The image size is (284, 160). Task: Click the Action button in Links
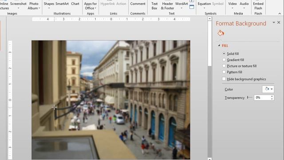click(x=121, y=4)
